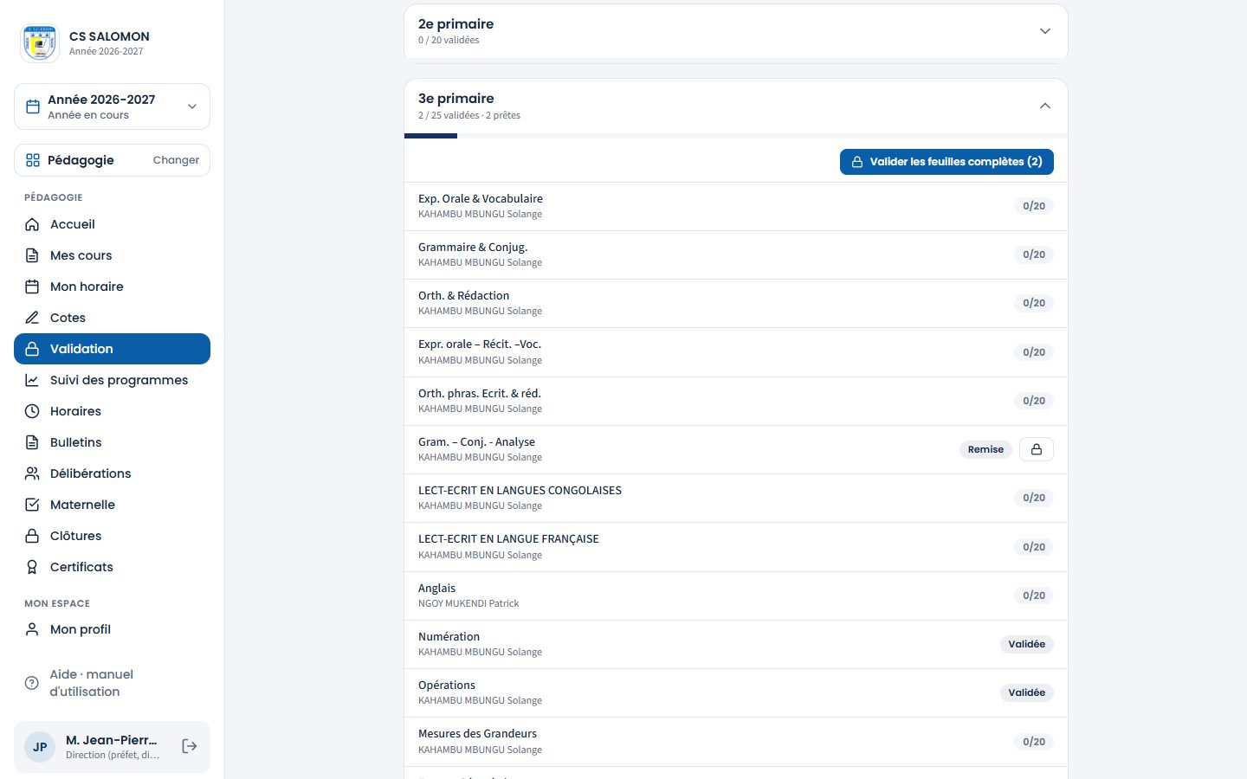The width and height of the screenshot is (1247, 779).
Task: Select the Anglais course row
Action: coord(736,596)
